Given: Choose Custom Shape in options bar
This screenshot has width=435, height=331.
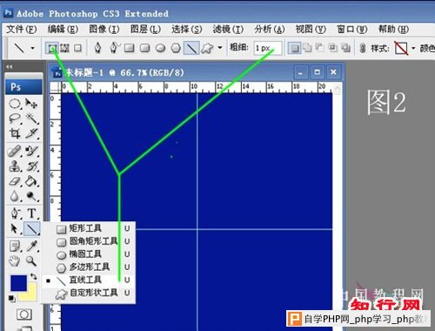Looking at the screenshot, I should [207, 48].
